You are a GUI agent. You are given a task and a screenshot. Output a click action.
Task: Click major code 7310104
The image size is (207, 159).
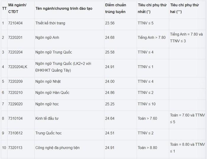click(15, 118)
